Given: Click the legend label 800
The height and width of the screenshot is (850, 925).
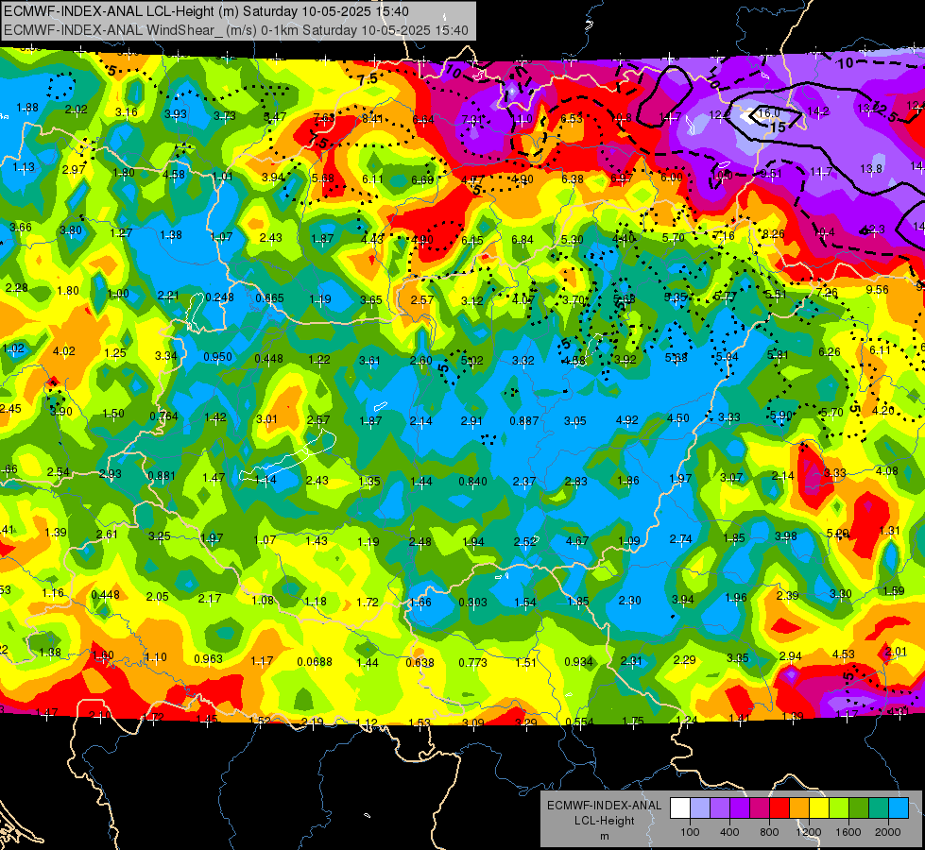Looking at the screenshot, I should (769, 832).
